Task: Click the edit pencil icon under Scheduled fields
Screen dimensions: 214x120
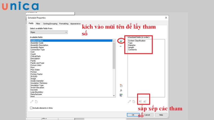Action: (x=129, y=102)
